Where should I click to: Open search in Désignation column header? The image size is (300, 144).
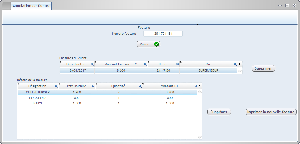(56, 86)
